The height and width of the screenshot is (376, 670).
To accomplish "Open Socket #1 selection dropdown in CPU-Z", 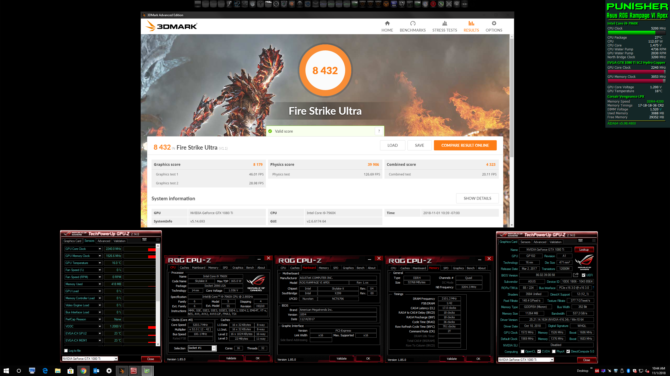I will click(x=214, y=348).
